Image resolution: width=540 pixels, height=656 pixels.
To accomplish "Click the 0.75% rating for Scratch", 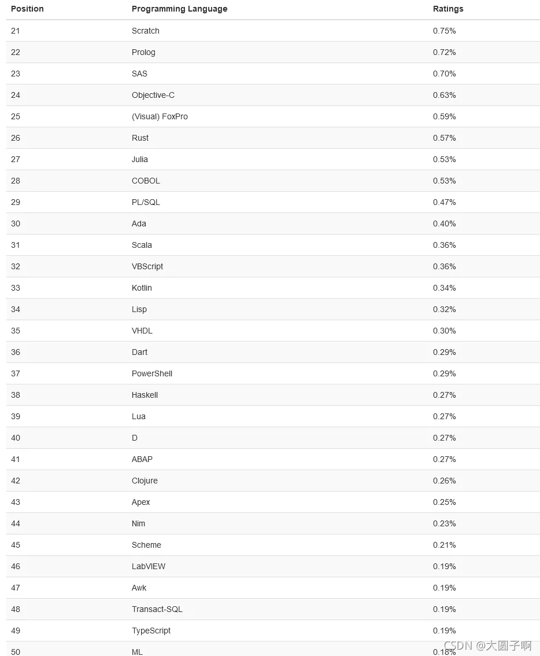I will [445, 31].
